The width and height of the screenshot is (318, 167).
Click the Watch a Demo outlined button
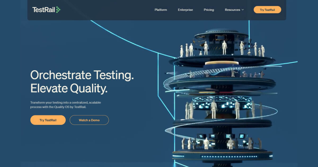[x=89, y=120]
